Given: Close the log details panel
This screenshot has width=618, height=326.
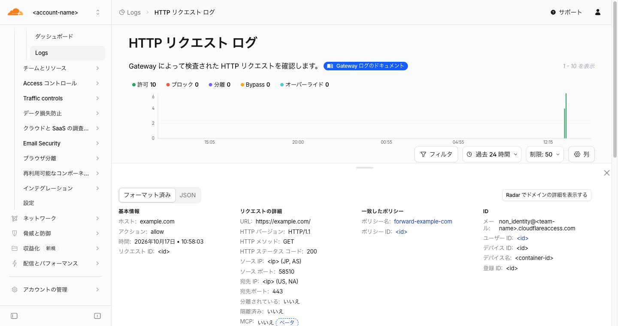Looking at the screenshot, I should [606, 173].
